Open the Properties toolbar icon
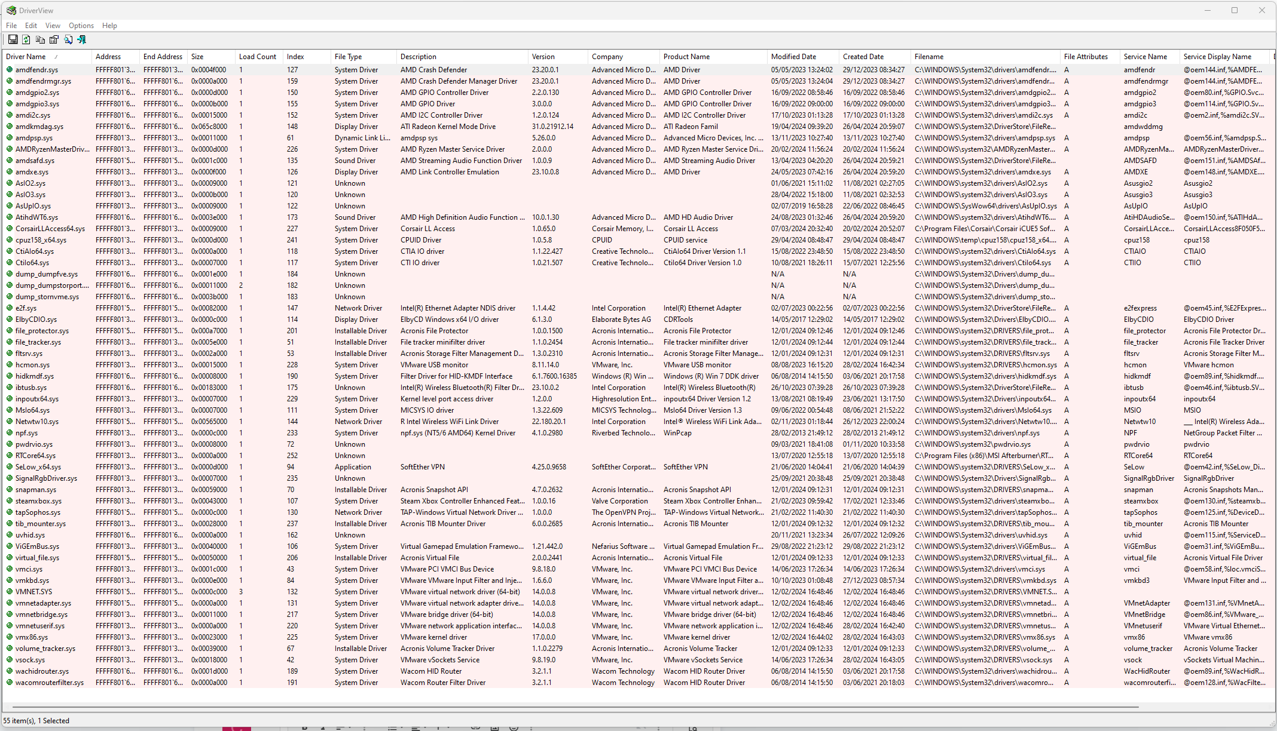This screenshot has width=1277, height=731. point(54,39)
